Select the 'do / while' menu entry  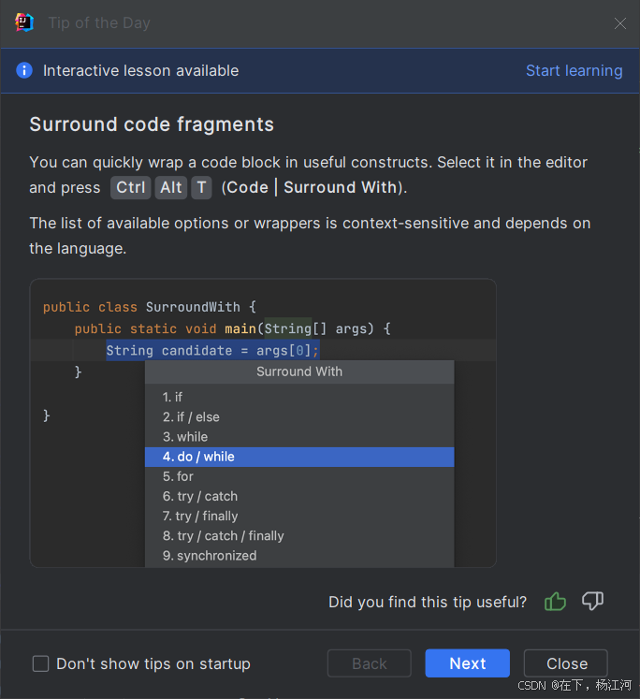pyautogui.click(x=299, y=457)
